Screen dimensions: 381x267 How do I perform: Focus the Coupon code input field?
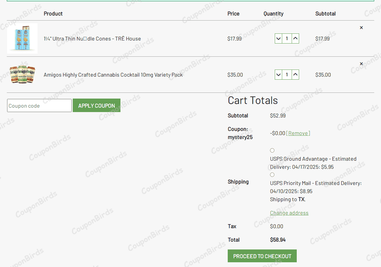pyautogui.click(x=39, y=106)
